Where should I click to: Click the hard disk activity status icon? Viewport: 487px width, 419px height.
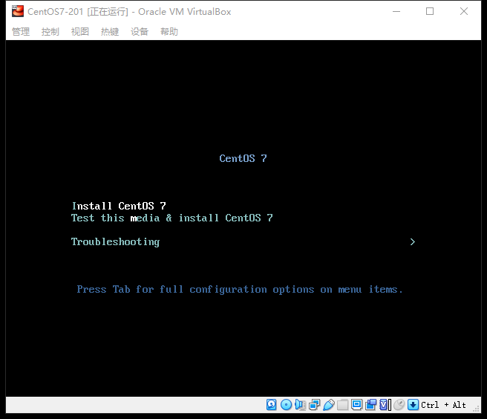tap(272, 405)
